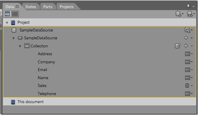Open the add live data source icon
The height and width of the screenshot is (115, 198).
point(191,14)
